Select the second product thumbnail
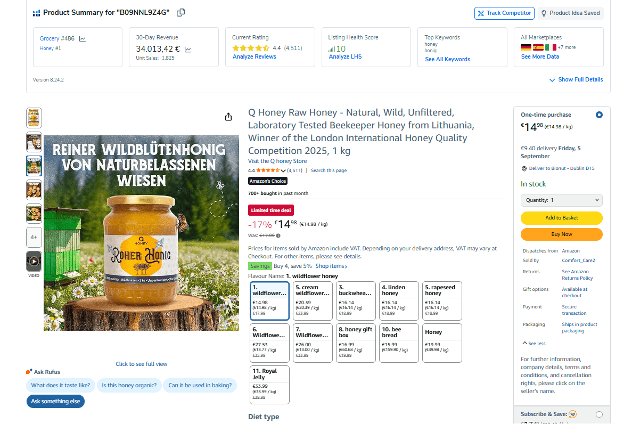Screen dimensions: 632x424 34,142
